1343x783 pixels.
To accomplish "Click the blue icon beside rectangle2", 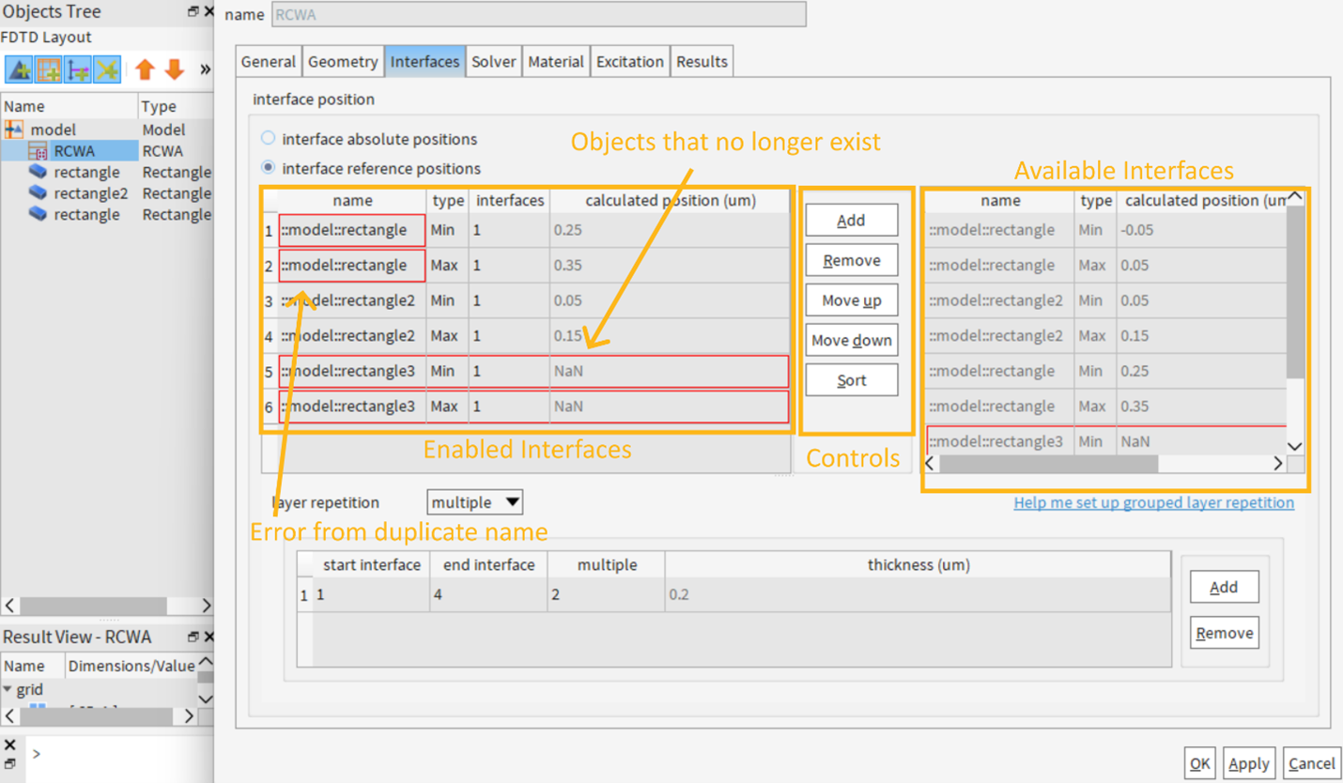I will pyautogui.click(x=38, y=193).
